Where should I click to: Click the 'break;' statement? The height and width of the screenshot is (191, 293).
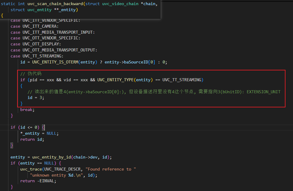point(27,109)
